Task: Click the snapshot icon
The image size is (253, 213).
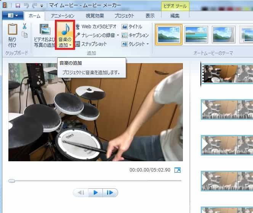Action: [x=77, y=44]
